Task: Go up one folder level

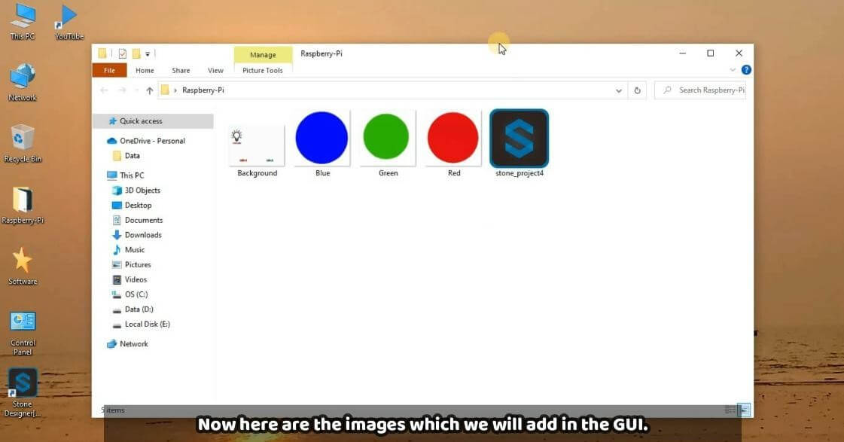Action: (x=150, y=90)
